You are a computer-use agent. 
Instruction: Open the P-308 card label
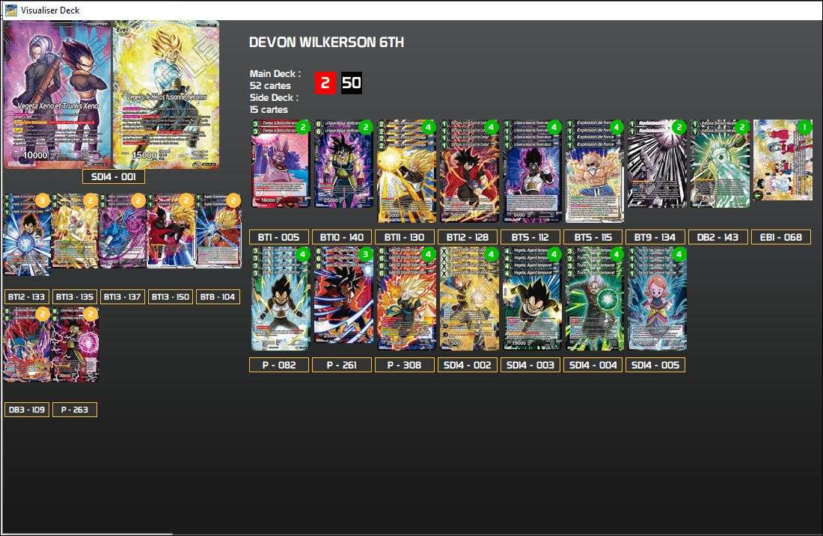tap(406, 365)
